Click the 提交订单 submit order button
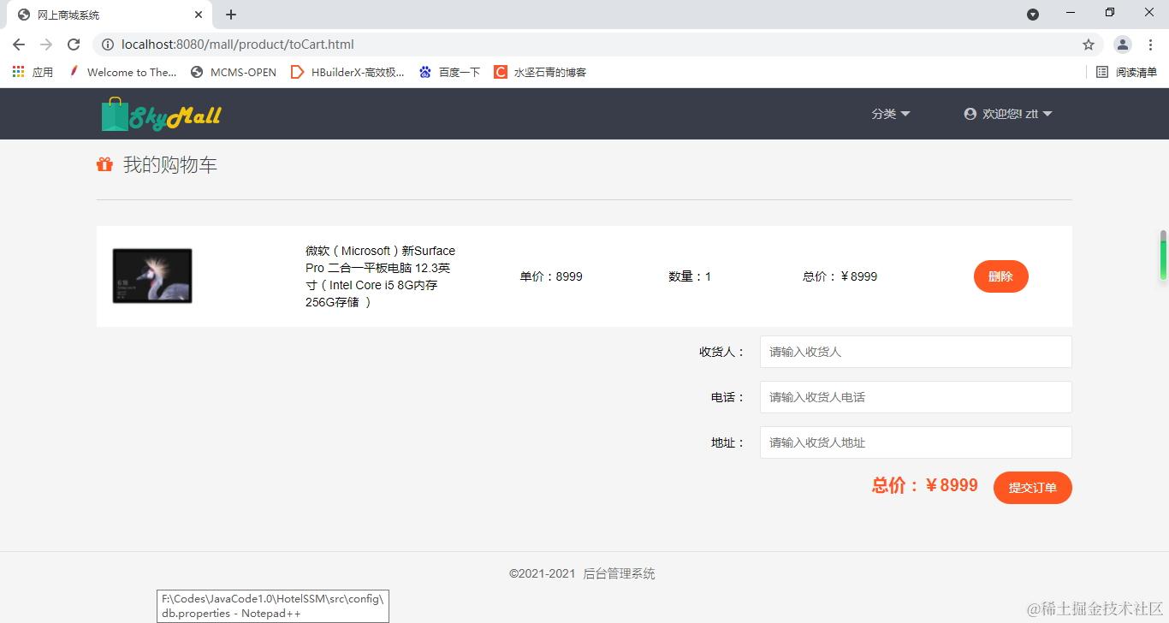The width and height of the screenshot is (1169, 623). (1032, 488)
